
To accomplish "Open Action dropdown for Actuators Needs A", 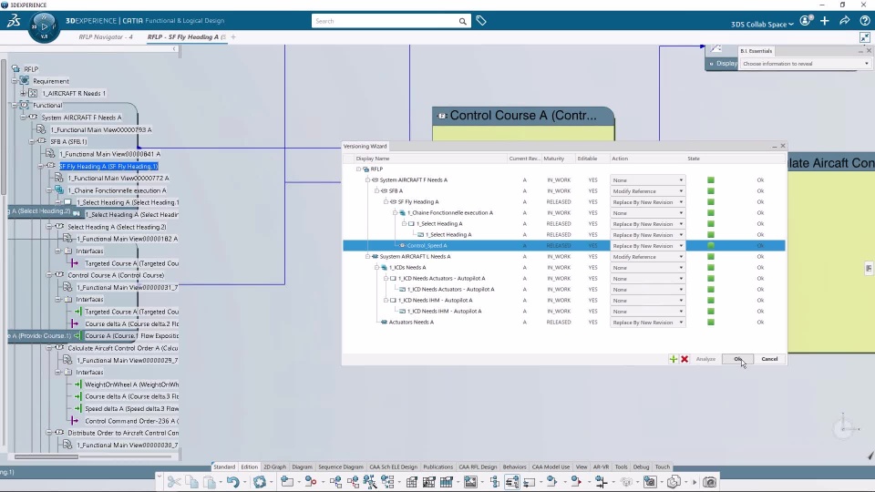I will point(647,323).
